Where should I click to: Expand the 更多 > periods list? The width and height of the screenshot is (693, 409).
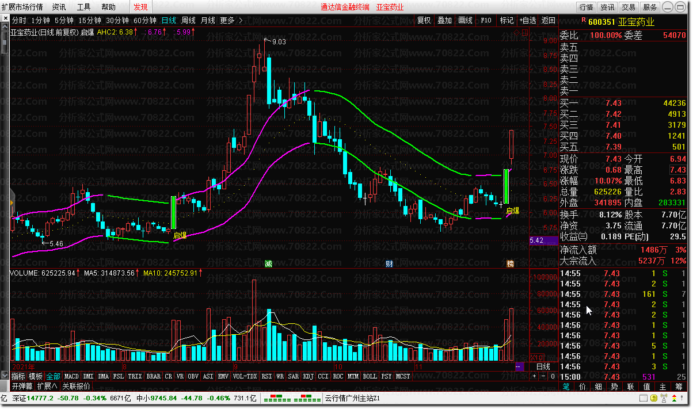click(231, 21)
